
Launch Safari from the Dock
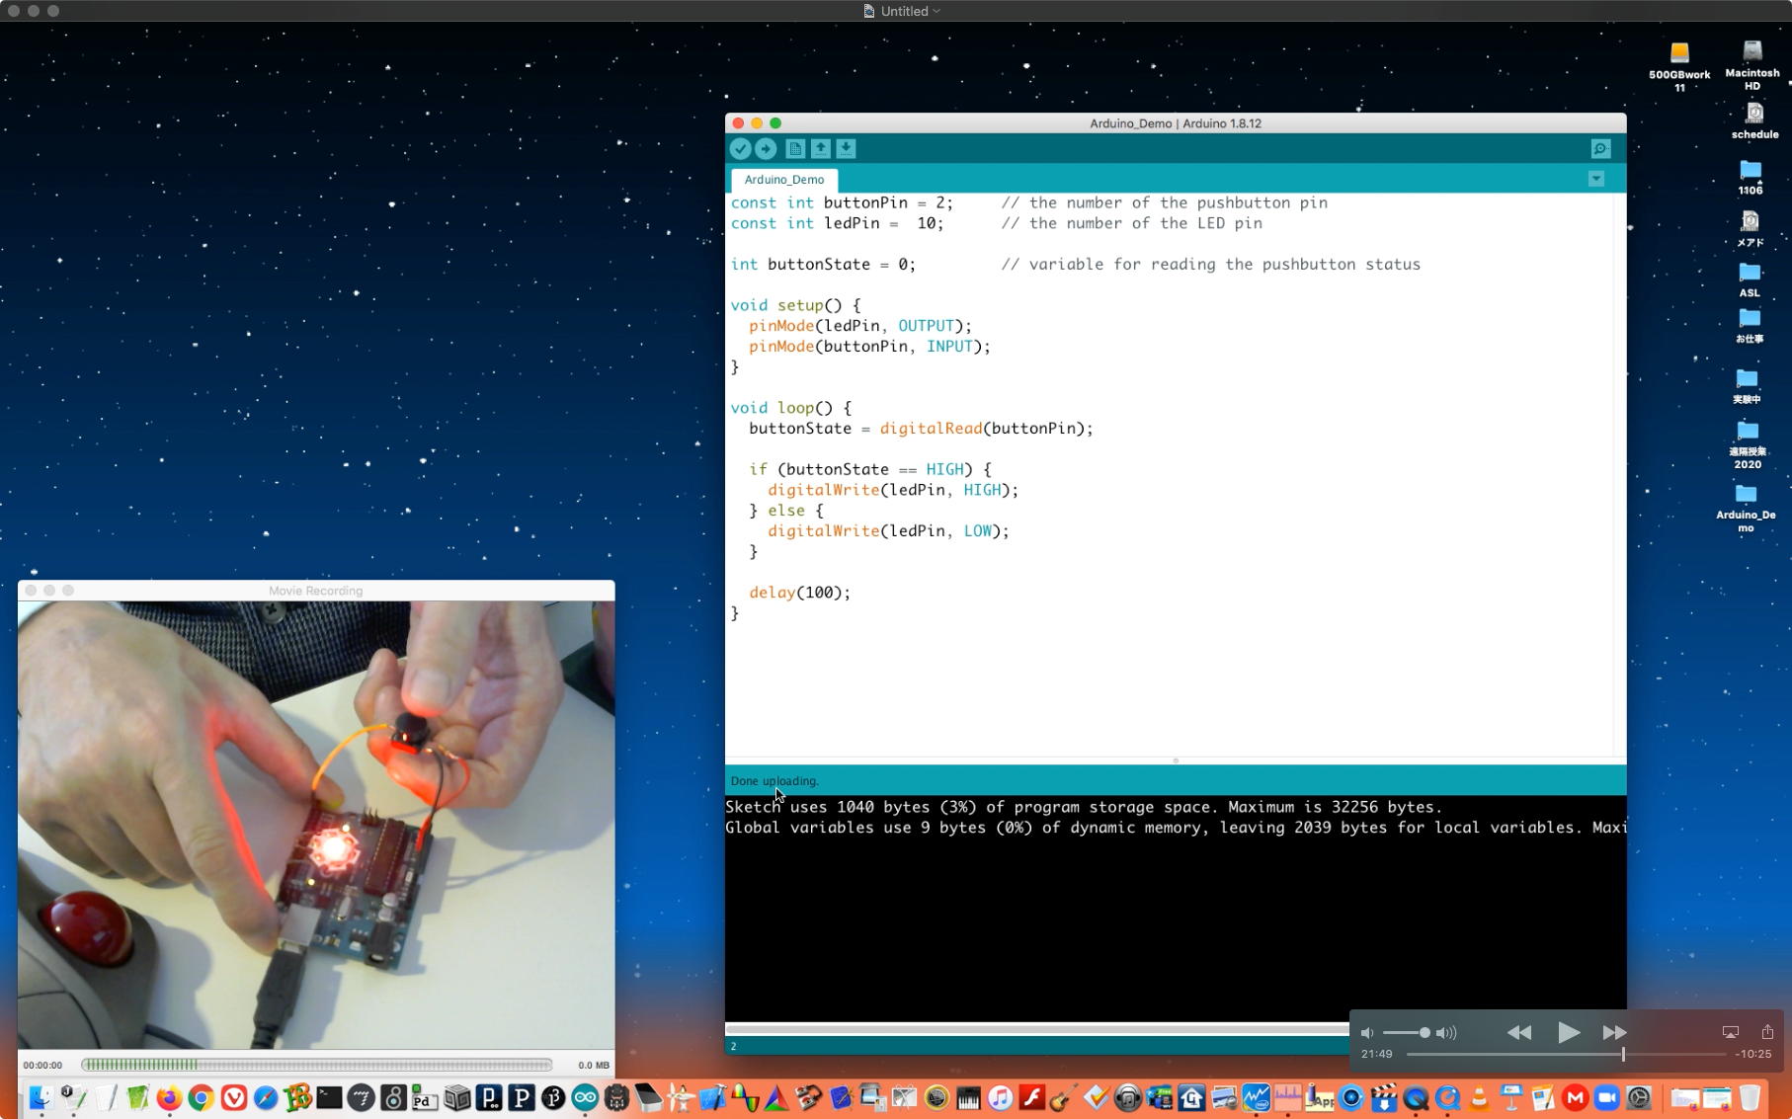[x=266, y=1097]
